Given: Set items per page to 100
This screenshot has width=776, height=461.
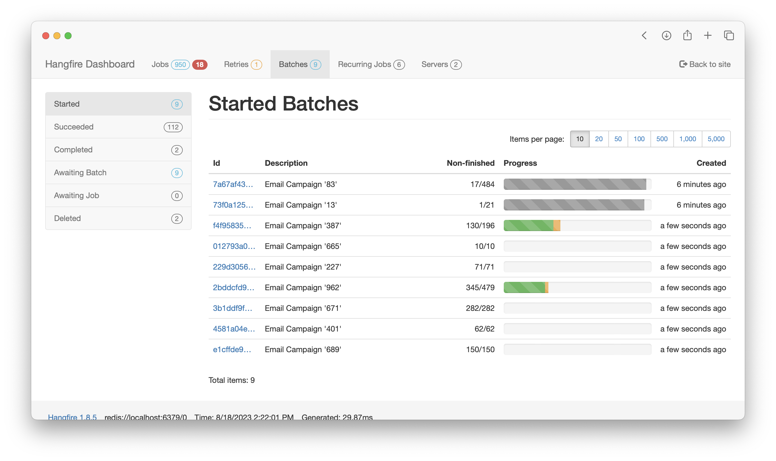Looking at the screenshot, I should (639, 139).
